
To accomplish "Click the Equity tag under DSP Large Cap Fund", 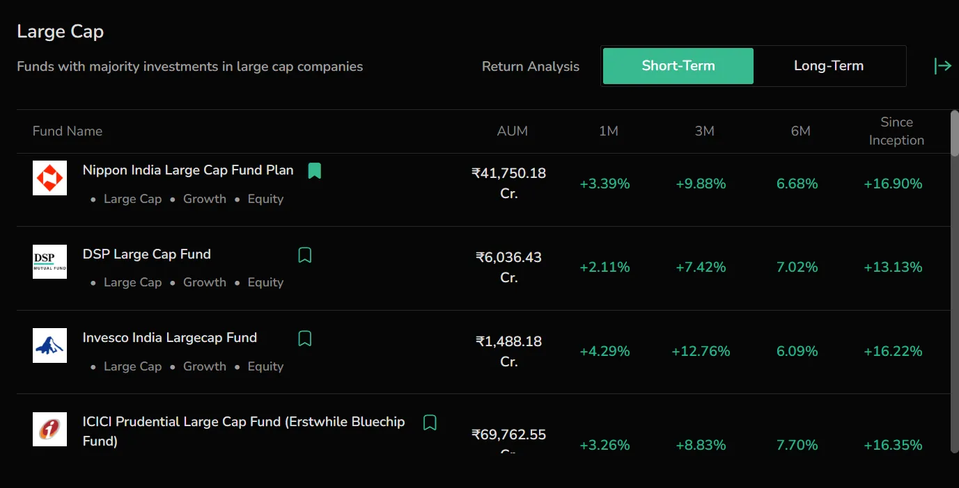I will (x=265, y=282).
